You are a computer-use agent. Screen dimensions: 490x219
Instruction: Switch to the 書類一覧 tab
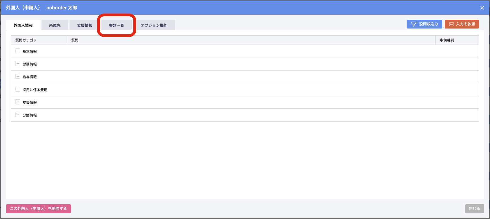[116, 25]
